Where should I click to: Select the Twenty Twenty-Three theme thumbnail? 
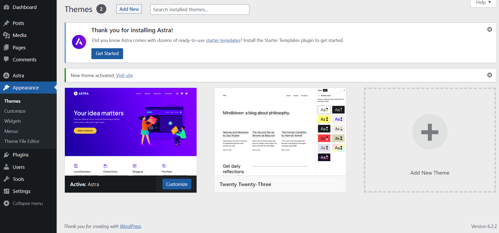coord(280,132)
